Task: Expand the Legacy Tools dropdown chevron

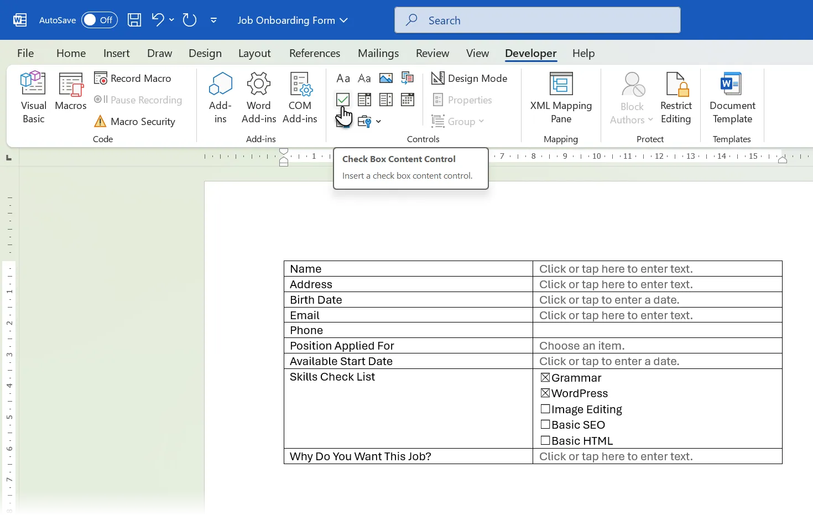Action: tap(379, 121)
